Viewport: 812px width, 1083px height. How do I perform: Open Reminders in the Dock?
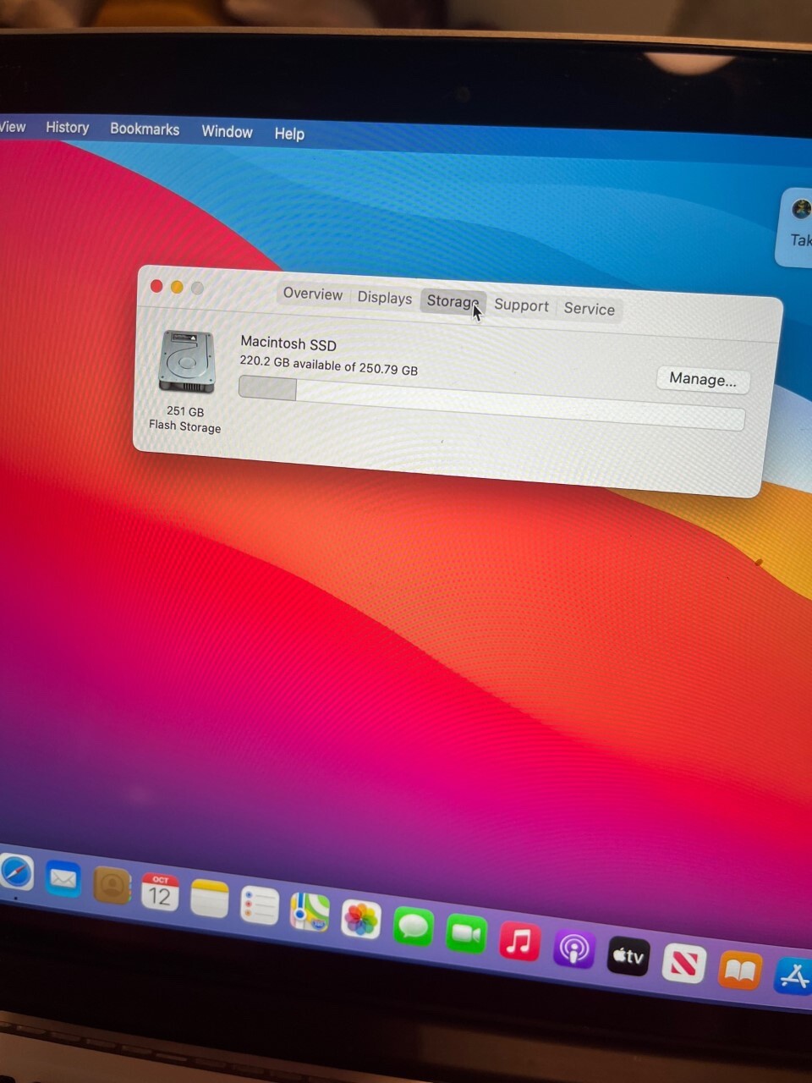[x=259, y=906]
